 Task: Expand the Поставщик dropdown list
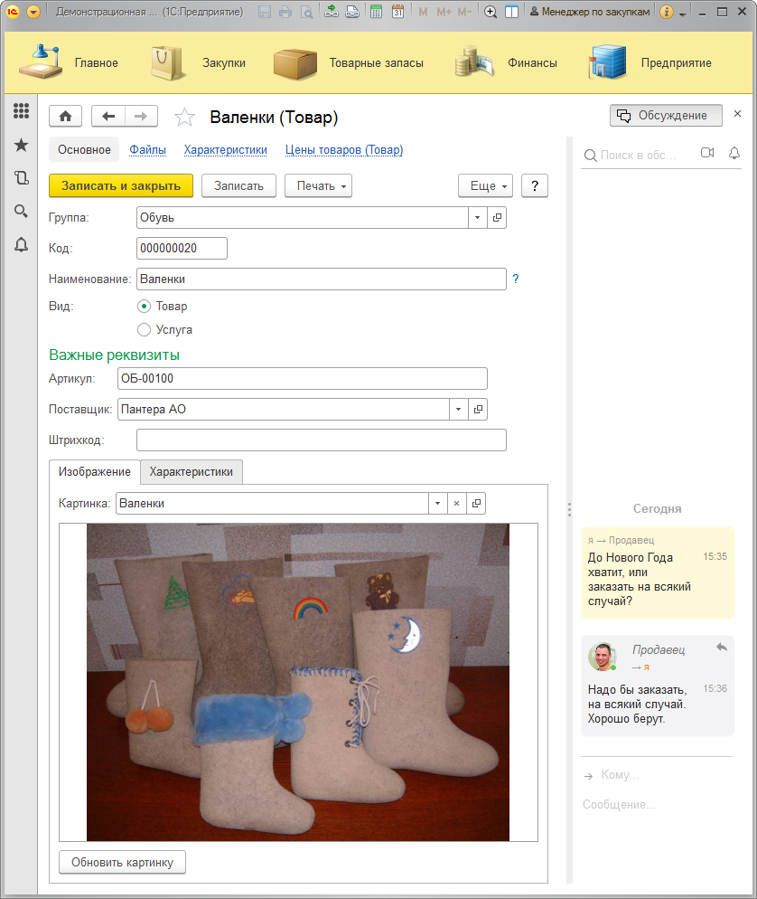tap(458, 410)
